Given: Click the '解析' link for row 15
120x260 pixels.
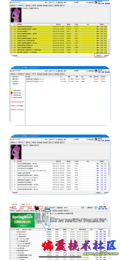Looking at the screenshot, I should [x=97, y=27].
